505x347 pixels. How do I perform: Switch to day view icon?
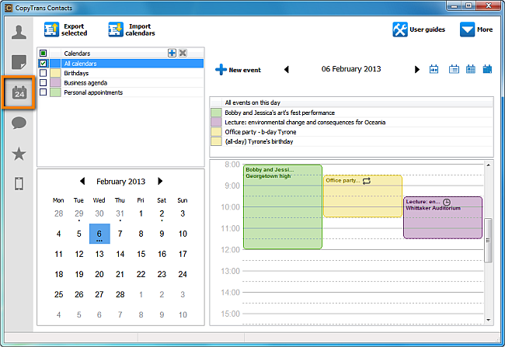pyautogui.click(x=454, y=69)
